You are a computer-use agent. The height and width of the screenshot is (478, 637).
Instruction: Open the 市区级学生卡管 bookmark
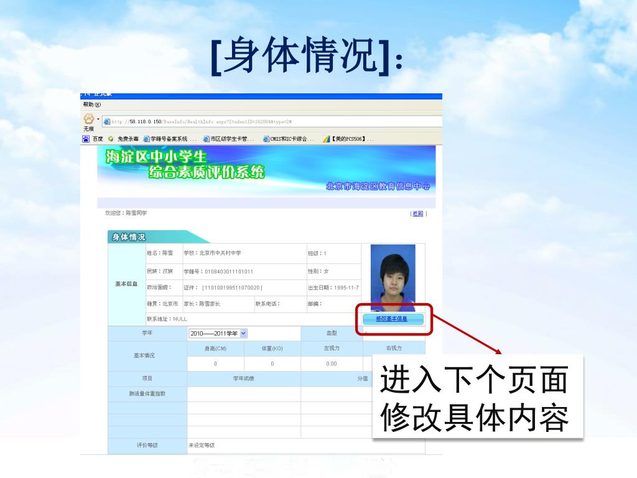[228, 139]
